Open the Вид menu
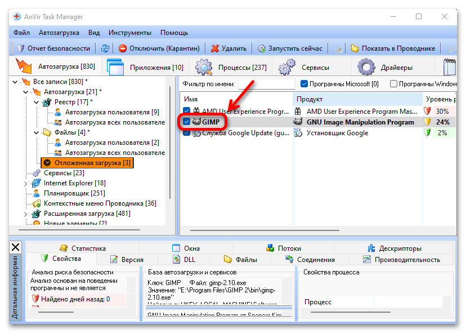The width and height of the screenshot is (466, 333). 94,33
